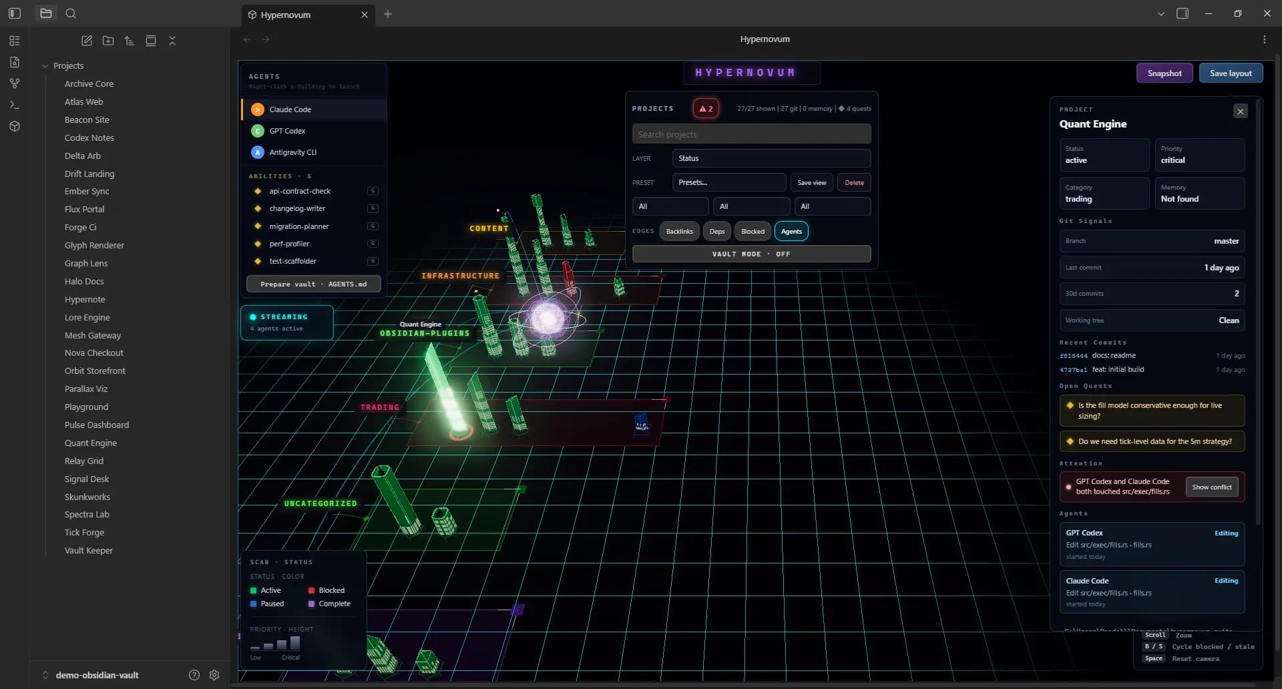The height and width of the screenshot is (689, 1282).
Task: Collapse the Projects folder tree
Action: pyautogui.click(x=45, y=66)
